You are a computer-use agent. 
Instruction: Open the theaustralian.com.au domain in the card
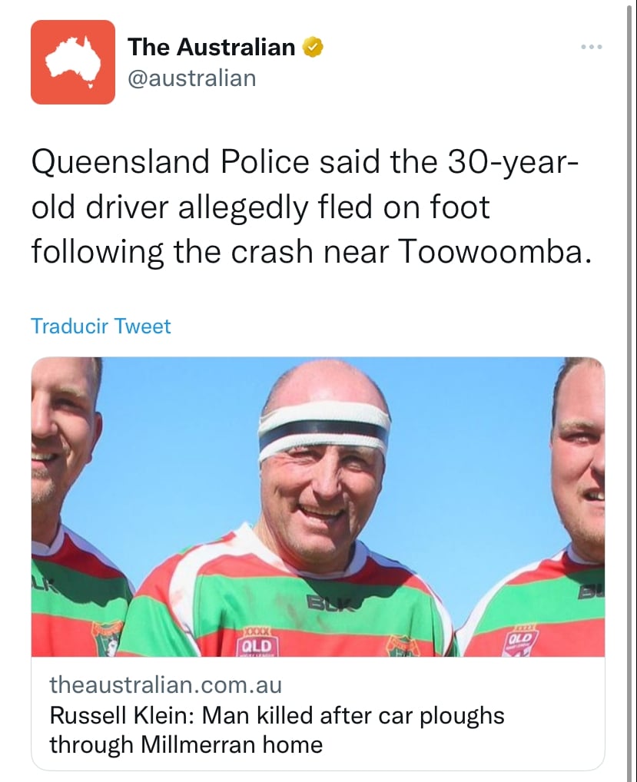coord(166,684)
